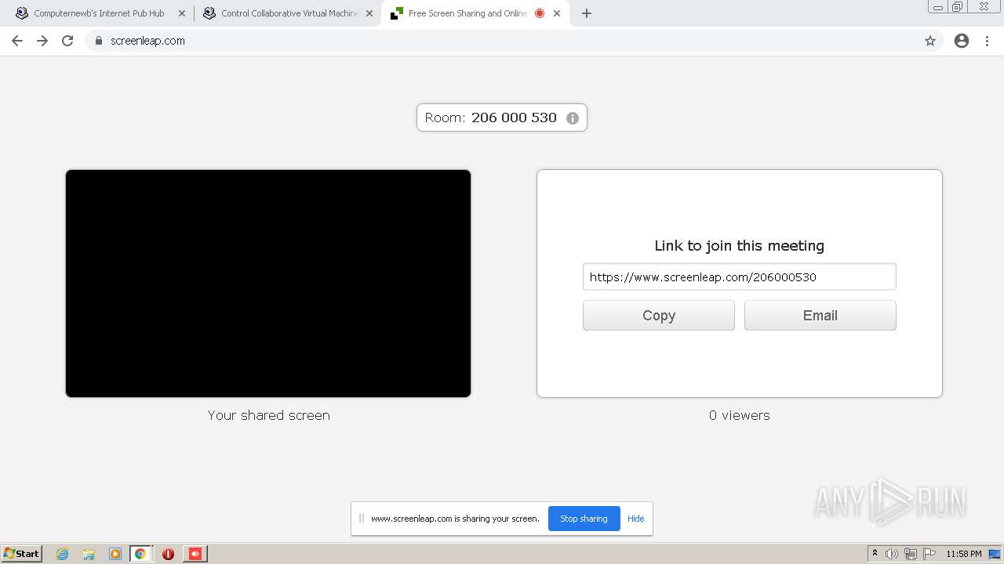Close the Control Collaborative Virtual Machine tab
This screenshot has height=564, width=1004.
click(369, 13)
